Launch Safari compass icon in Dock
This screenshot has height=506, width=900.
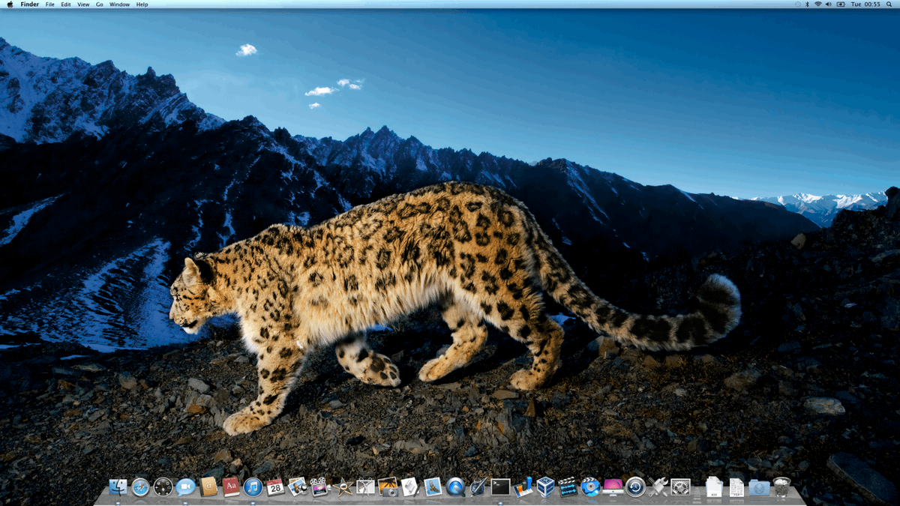coord(140,487)
